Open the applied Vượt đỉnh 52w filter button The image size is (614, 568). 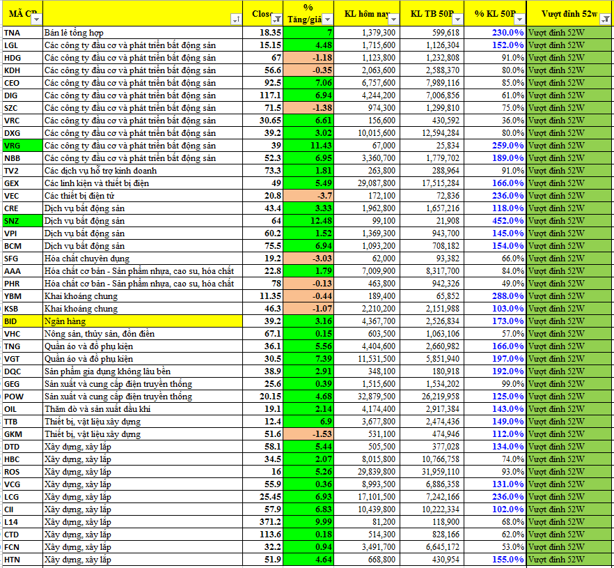click(604, 19)
